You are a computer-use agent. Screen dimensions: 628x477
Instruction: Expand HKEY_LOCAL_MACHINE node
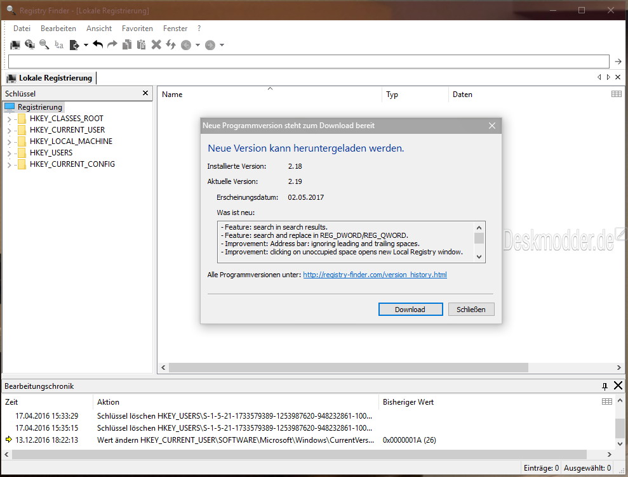pos(10,141)
